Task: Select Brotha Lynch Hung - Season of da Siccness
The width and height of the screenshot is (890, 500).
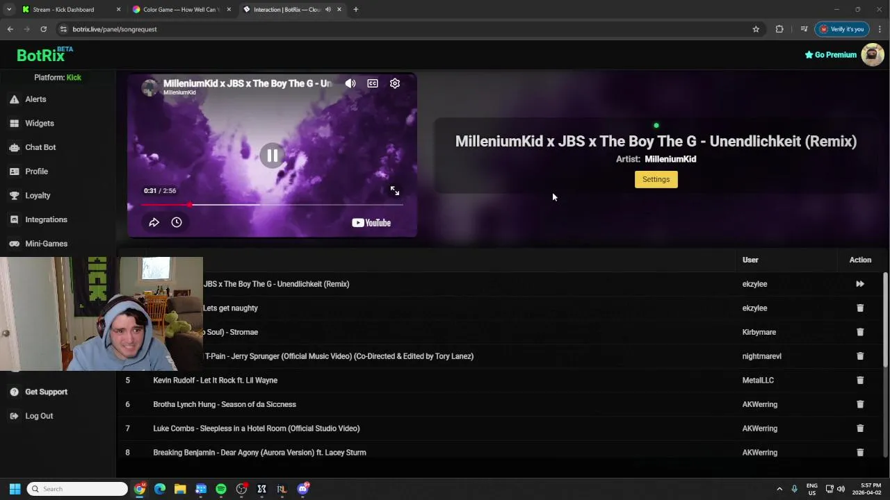Action: [x=225, y=404]
